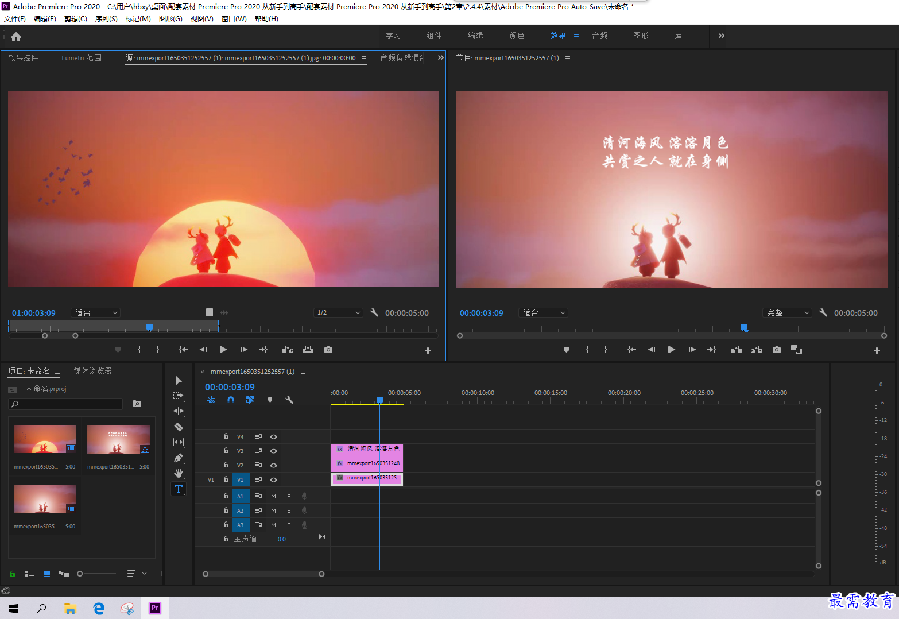Open Source monitor settings wrench
899x619 pixels.
click(x=374, y=313)
